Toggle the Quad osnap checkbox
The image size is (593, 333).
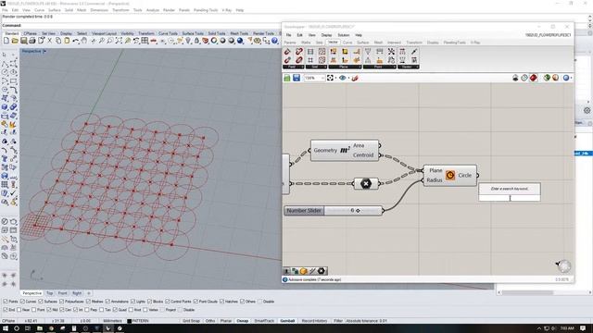pyautogui.click(x=115, y=310)
